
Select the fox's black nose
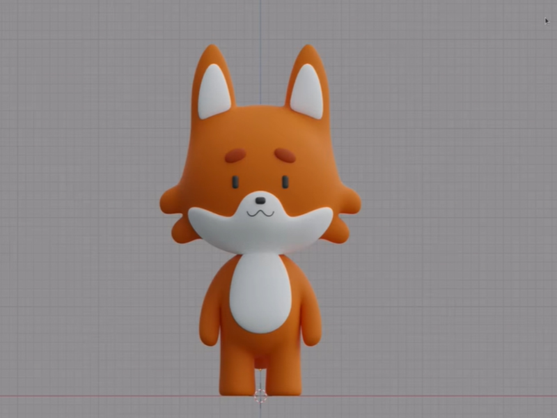(260, 201)
